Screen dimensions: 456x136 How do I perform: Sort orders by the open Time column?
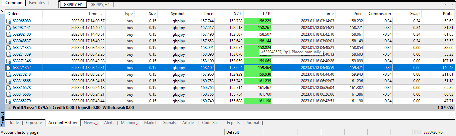point(93,14)
